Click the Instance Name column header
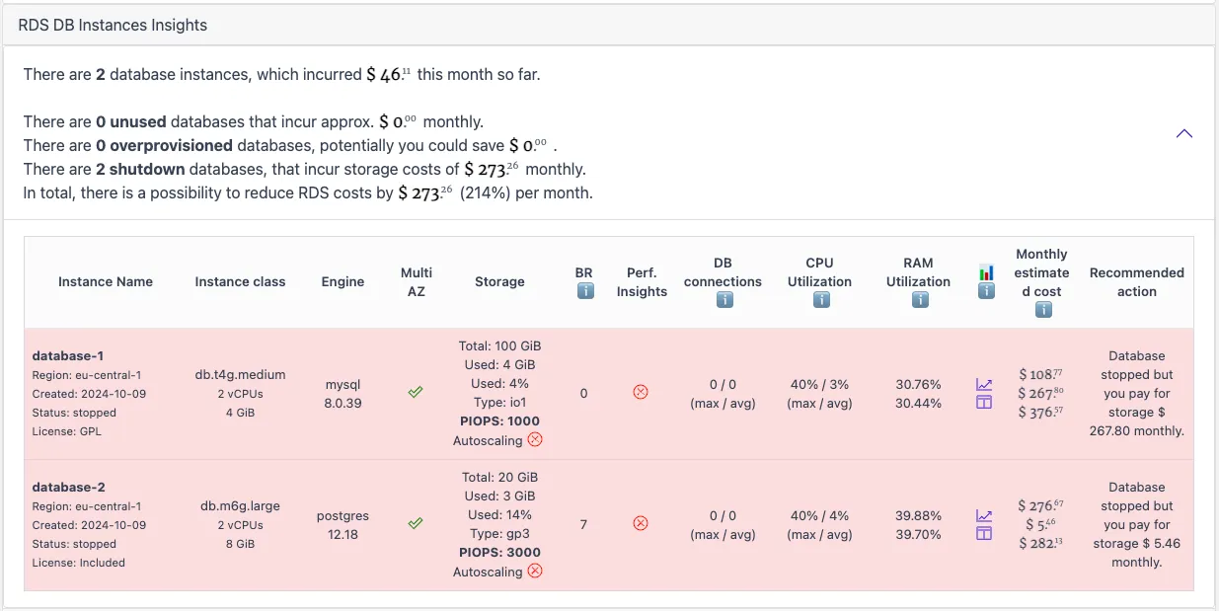 pyautogui.click(x=106, y=281)
